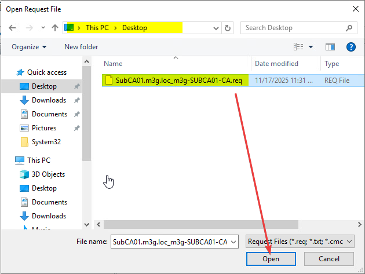Image resolution: width=365 pixels, height=274 pixels.
Task: Click the change view layout icon
Action: [x=298, y=47]
